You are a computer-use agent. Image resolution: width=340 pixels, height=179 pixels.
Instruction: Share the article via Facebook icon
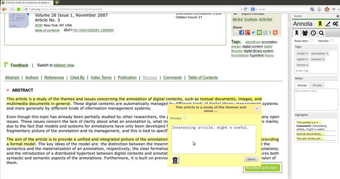[x=242, y=32]
